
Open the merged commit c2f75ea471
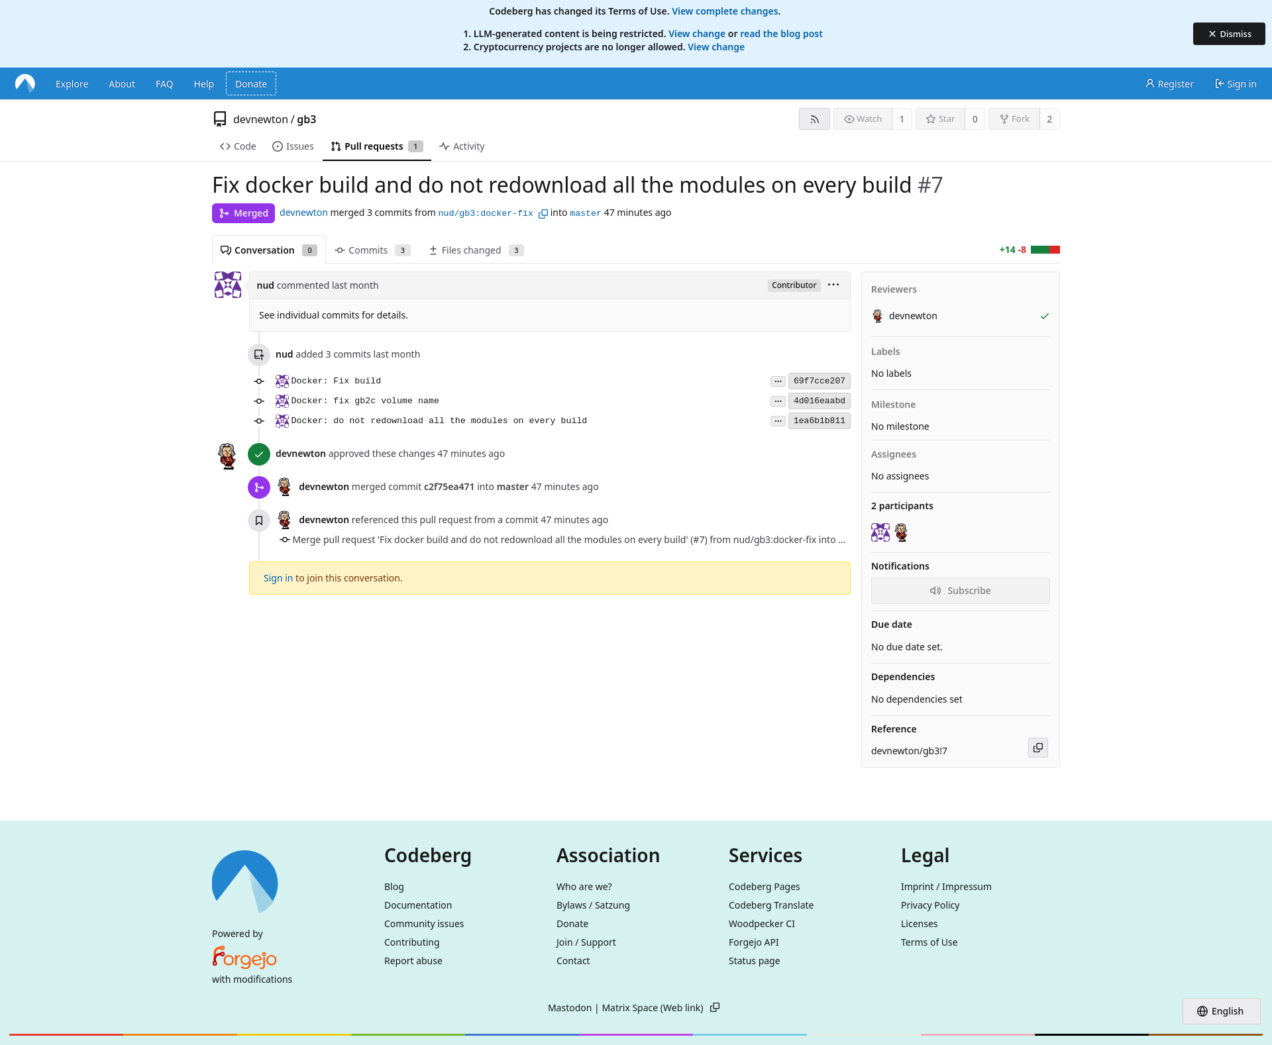tap(449, 487)
